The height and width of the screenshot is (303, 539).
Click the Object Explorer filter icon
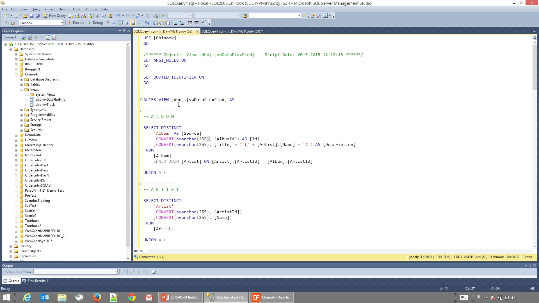(42, 37)
